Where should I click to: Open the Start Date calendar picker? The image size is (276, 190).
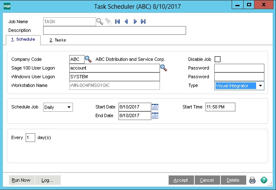click(x=155, y=107)
